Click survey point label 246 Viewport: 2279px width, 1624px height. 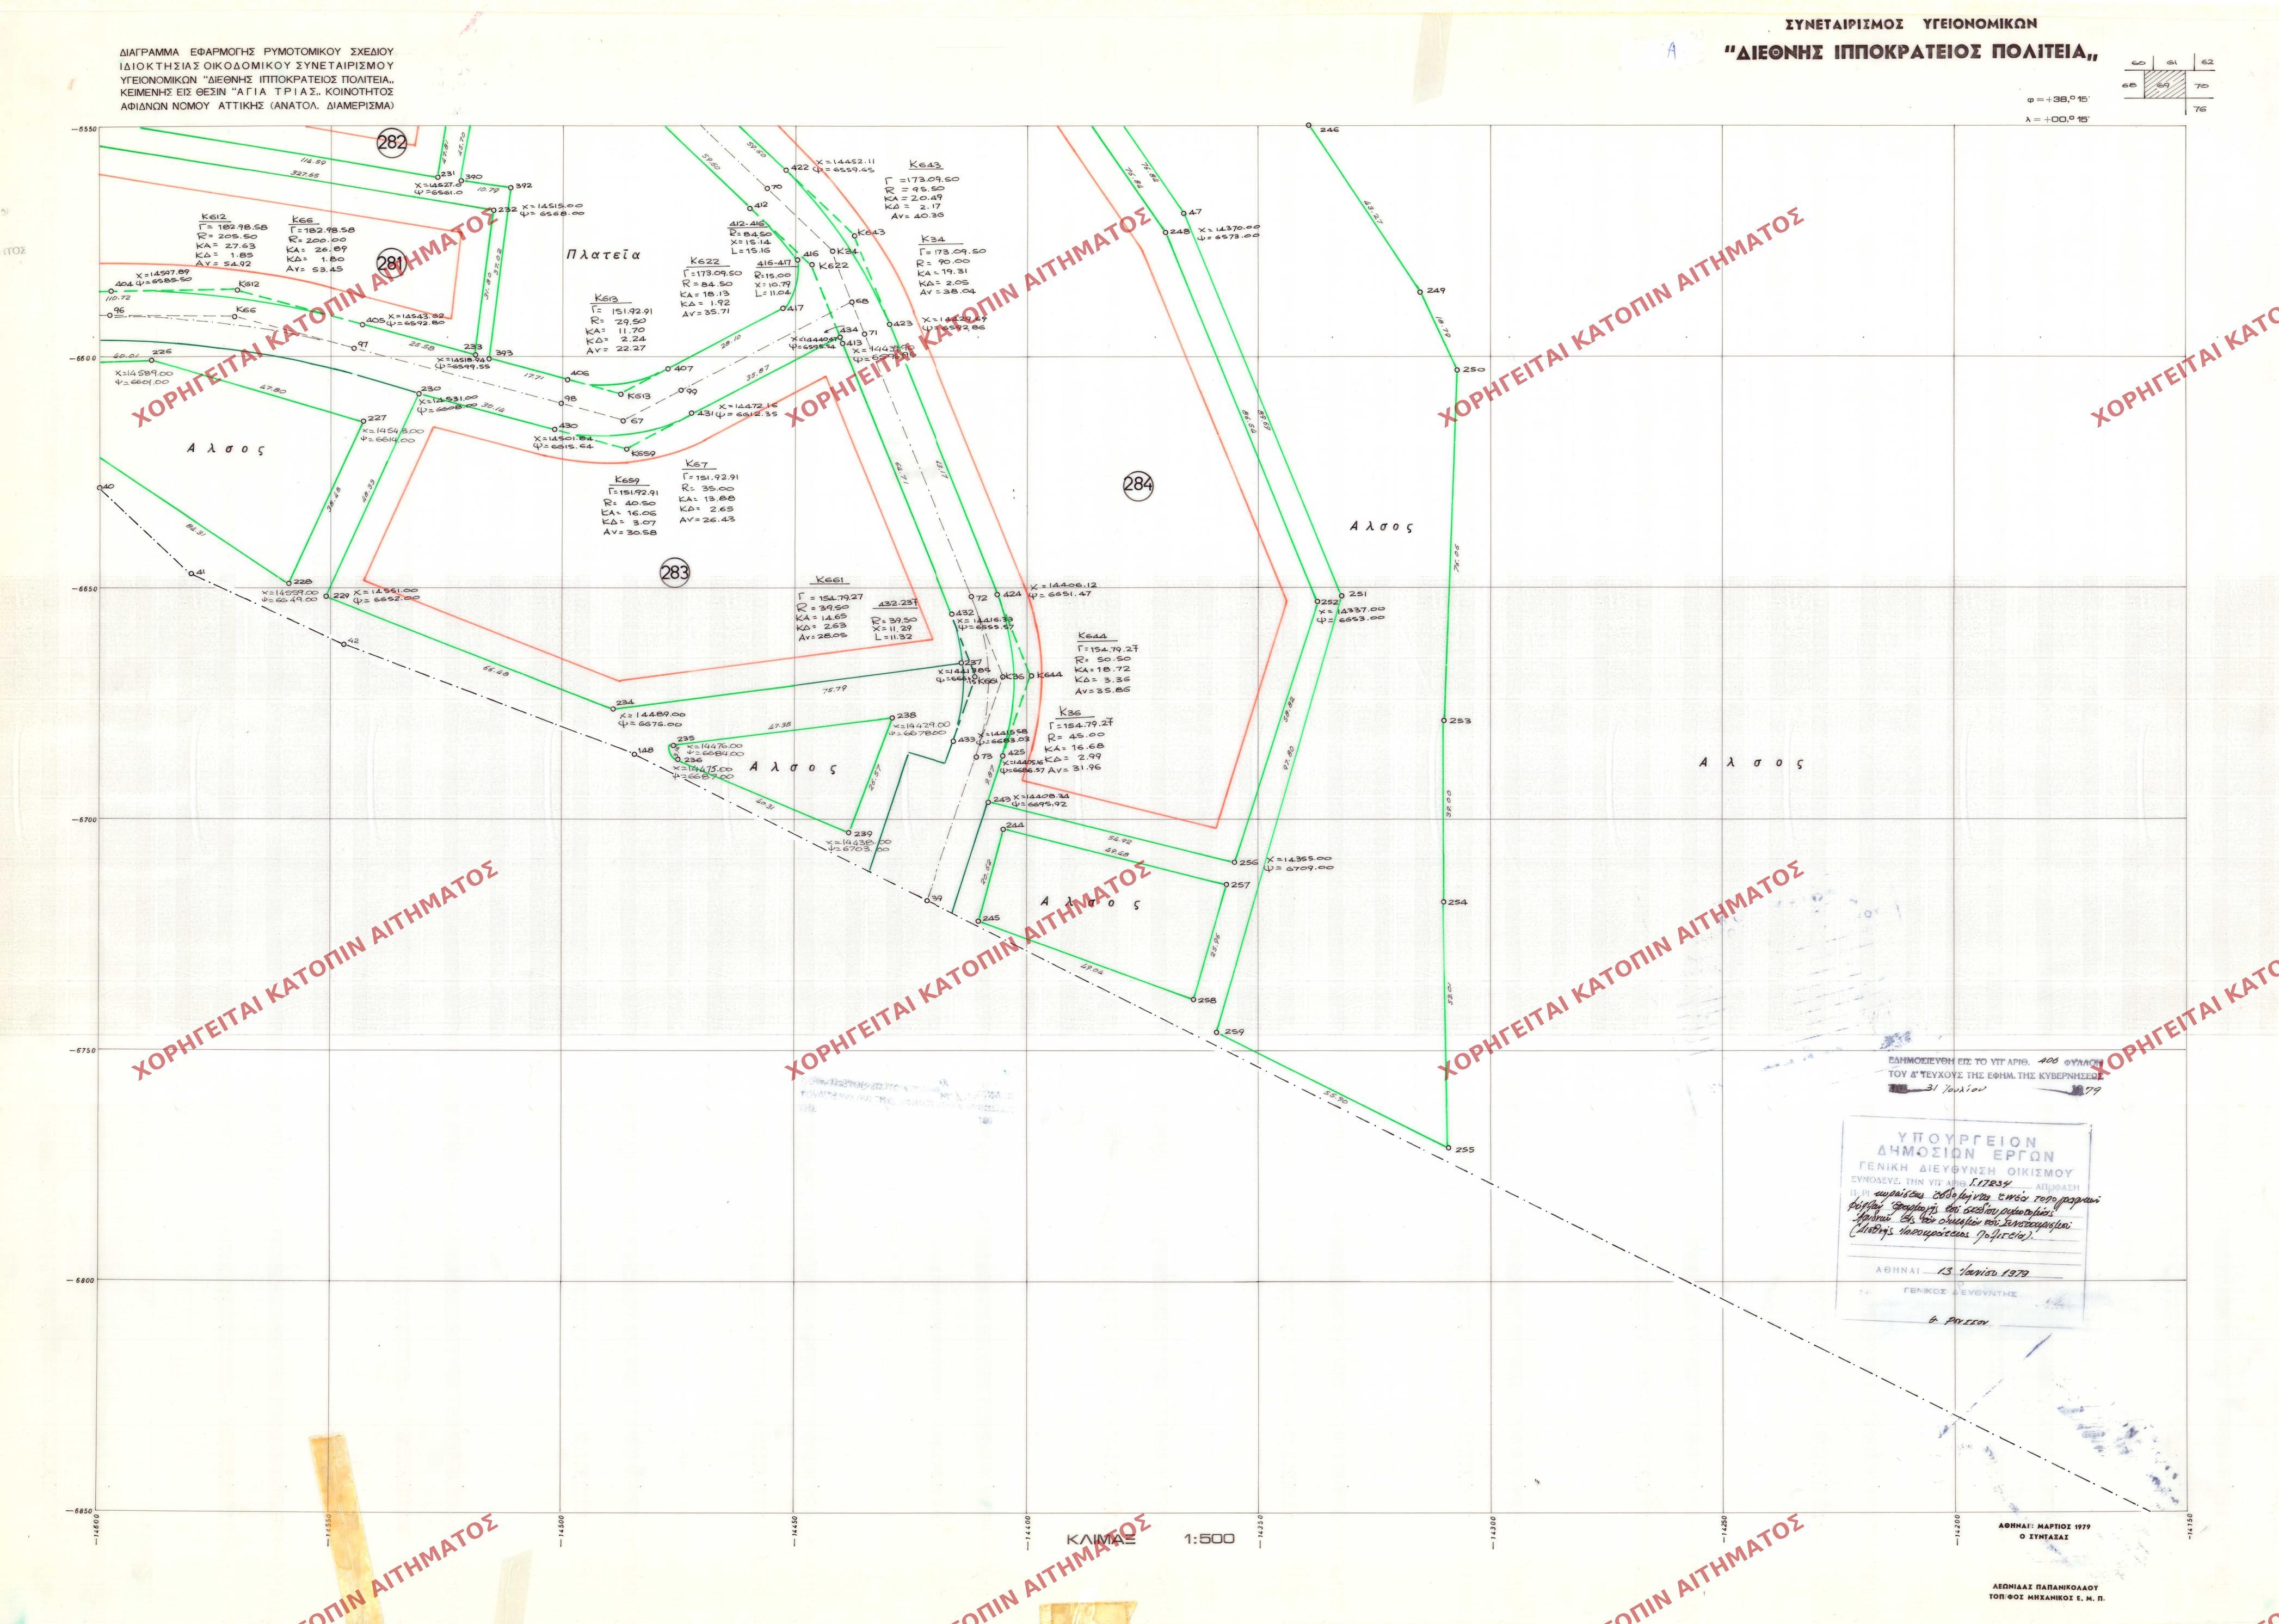click(1329, 130)
